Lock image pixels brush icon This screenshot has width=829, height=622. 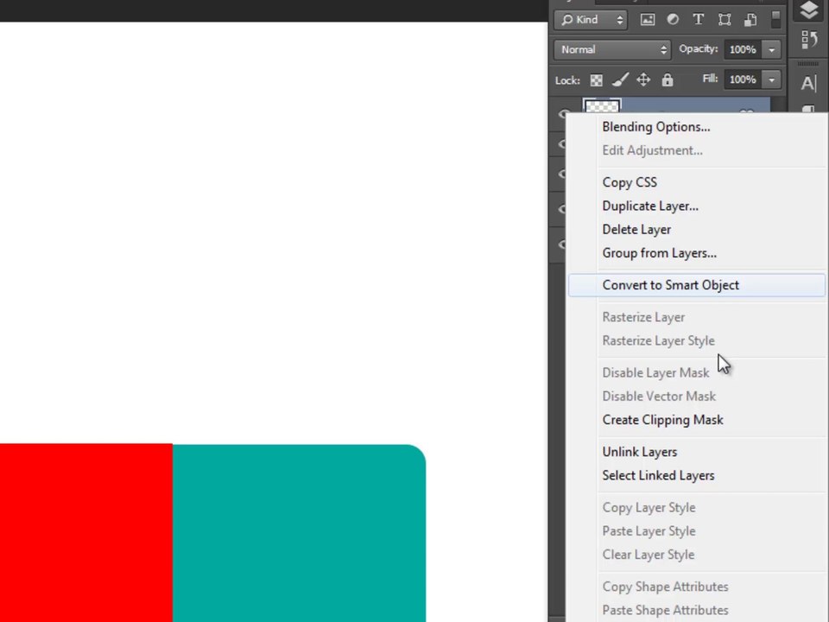620,79
